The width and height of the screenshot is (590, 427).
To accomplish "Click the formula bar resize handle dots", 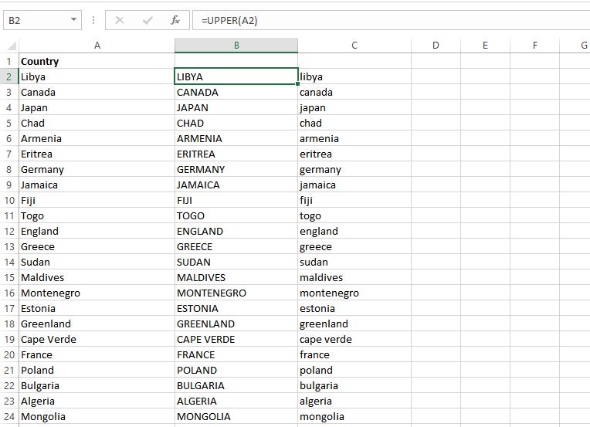I will tap(93, 20).
